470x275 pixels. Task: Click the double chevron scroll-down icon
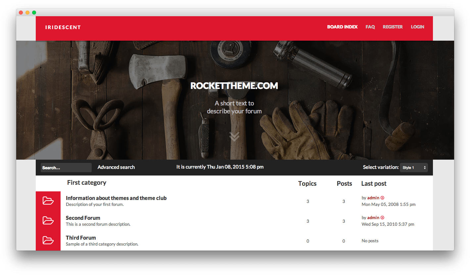[234, 136]
